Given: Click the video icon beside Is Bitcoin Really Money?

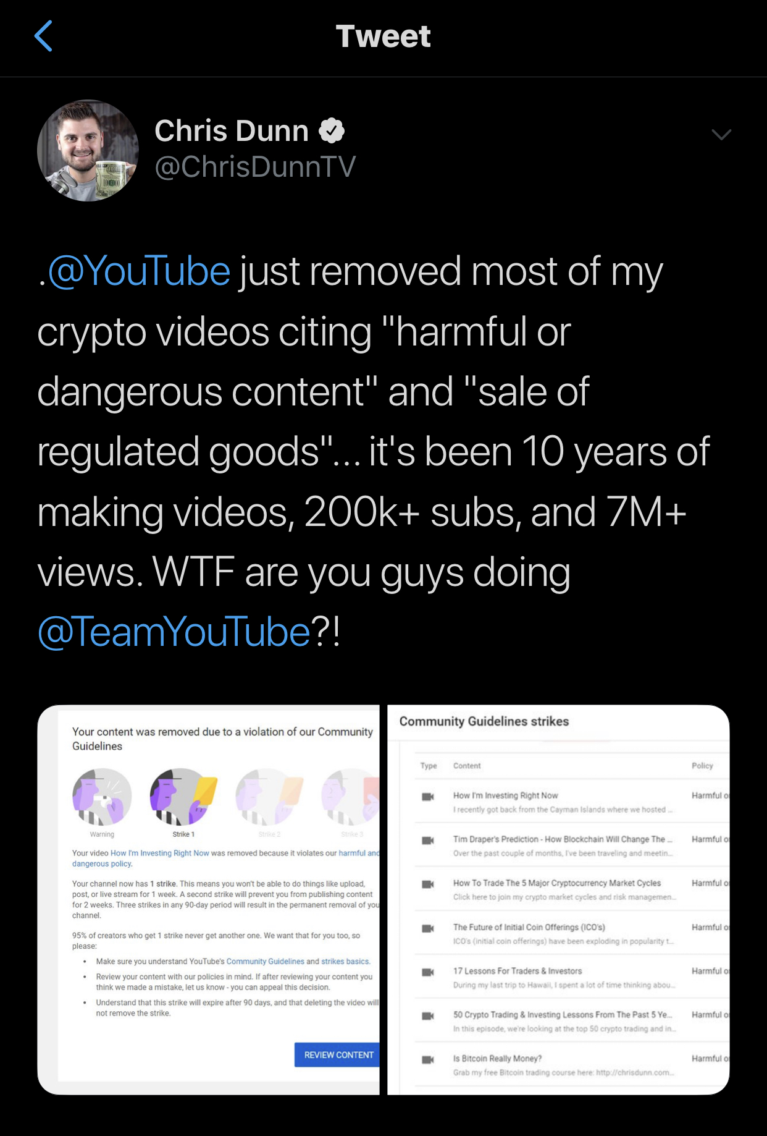Looking at the screenshot, I should click(x=427, y=1060).
